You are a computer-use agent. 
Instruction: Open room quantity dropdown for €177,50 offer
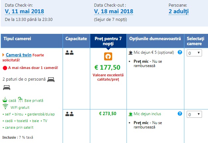pos(194,53)
